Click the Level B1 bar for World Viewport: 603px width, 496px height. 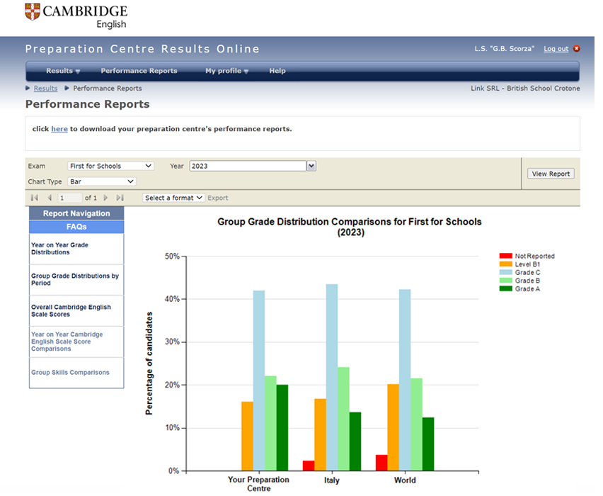(x=393, y=427)
